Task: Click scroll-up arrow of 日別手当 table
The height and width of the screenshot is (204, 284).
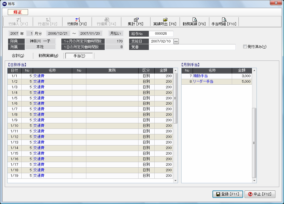Action: [x=175, y=70]
